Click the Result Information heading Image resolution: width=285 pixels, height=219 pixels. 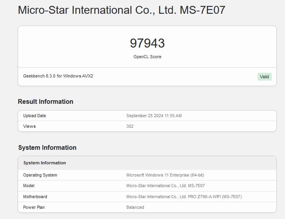(46, 101)
